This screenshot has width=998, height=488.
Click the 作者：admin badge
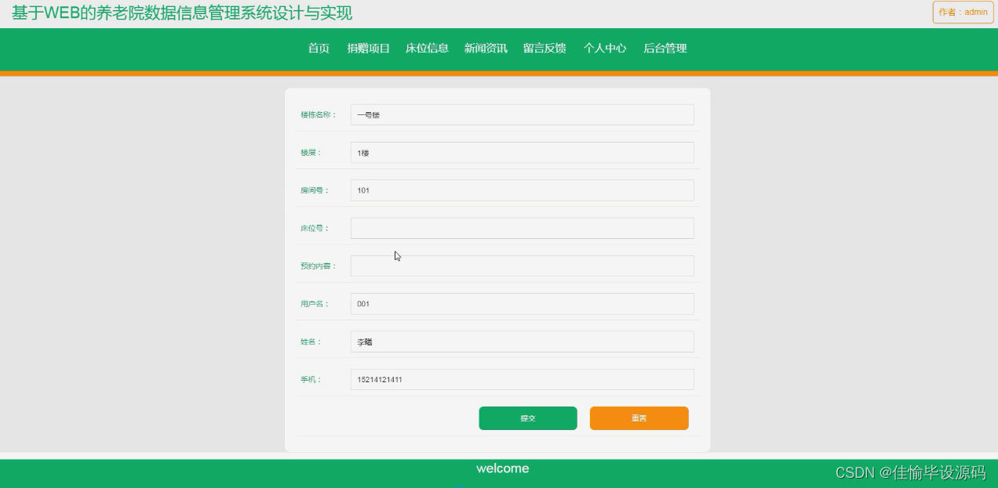[x=962, y=12]
